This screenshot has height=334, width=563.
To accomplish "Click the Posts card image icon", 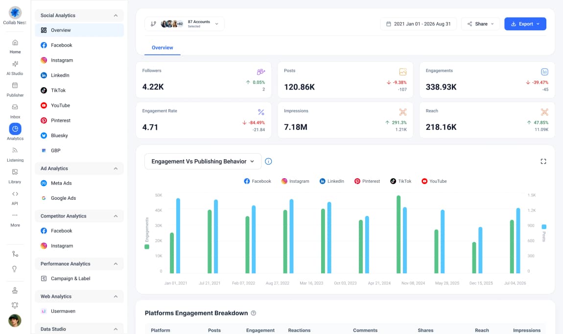I will click(403, 72).
